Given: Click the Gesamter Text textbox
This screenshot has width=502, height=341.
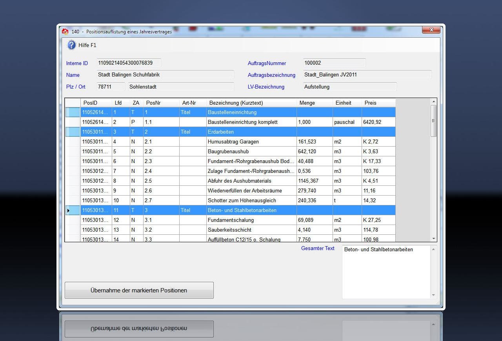Looking at the screenshot, I should pos(386,272).
